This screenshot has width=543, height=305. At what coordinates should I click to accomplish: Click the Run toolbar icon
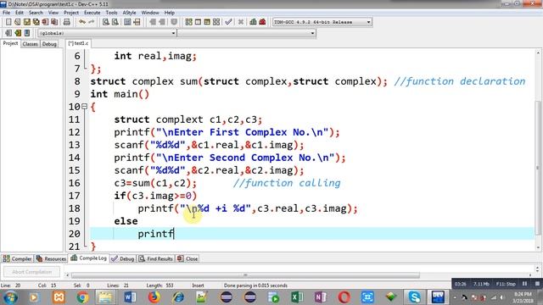(198, 22)
